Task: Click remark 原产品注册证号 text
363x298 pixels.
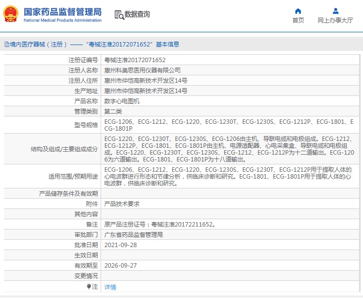Action: (x=160, y=225)
